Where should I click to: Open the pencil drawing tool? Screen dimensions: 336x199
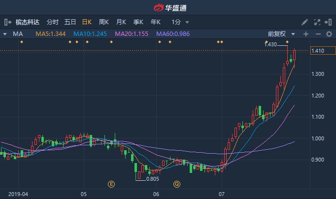[x=304, y=22]
